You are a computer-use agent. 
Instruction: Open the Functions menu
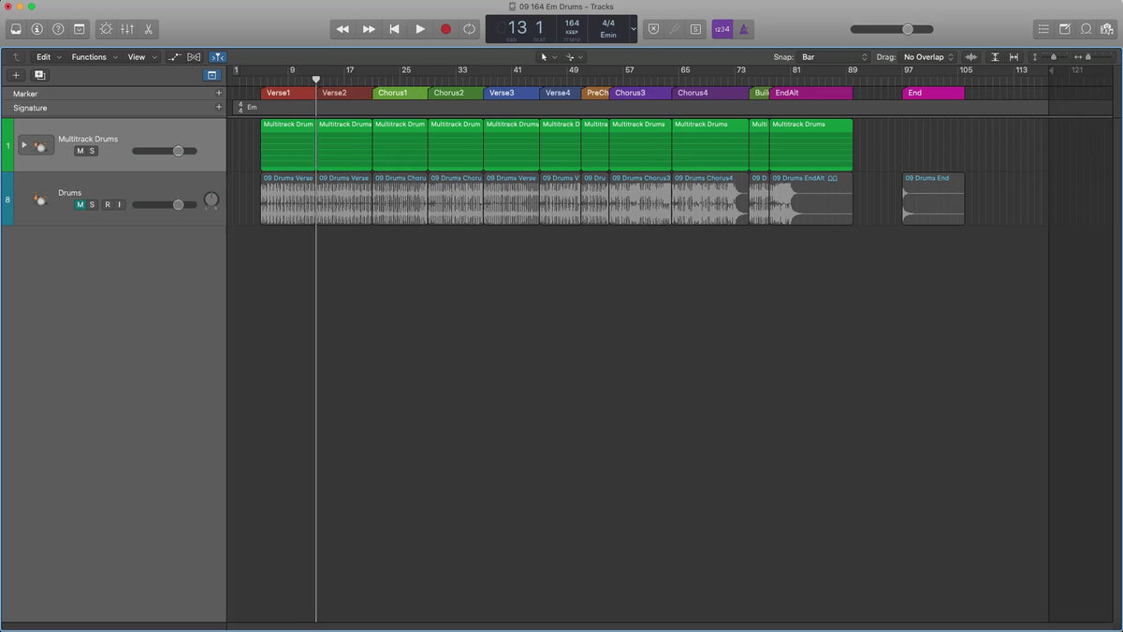pos(94,57)
